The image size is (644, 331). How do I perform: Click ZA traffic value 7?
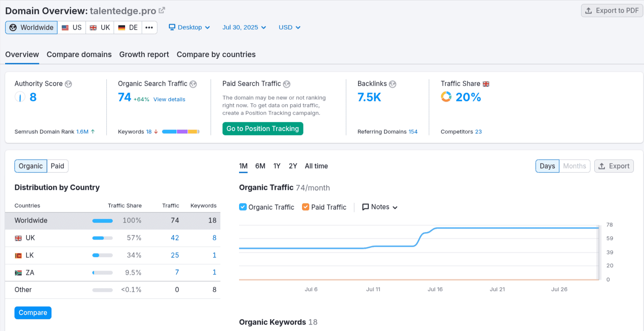click(177, 273)
